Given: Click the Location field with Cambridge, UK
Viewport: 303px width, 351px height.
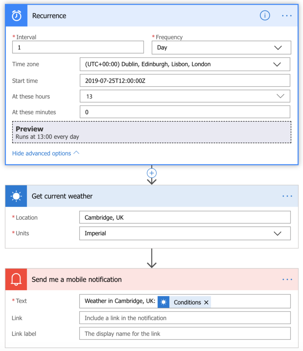Looking at the screenshot, I should click(185, 217).
